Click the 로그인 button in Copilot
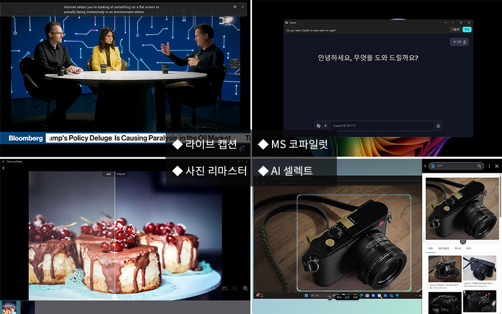This screenshot has height=314, width=502. (459, 42)
